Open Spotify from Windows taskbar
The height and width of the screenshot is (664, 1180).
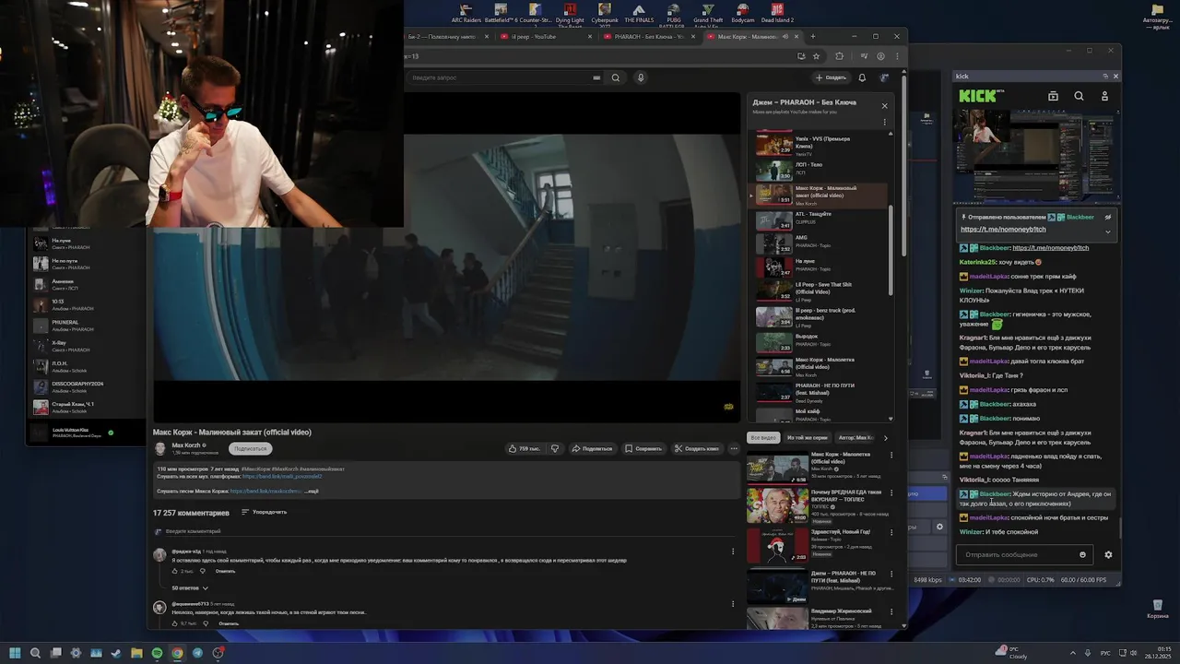click(157, 653)
